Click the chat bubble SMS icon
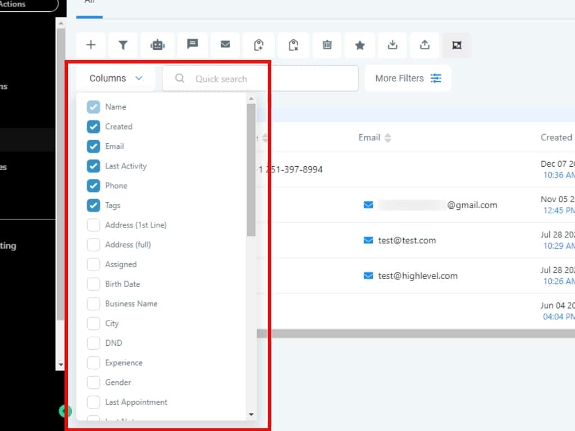 click(x=193, y=45)
